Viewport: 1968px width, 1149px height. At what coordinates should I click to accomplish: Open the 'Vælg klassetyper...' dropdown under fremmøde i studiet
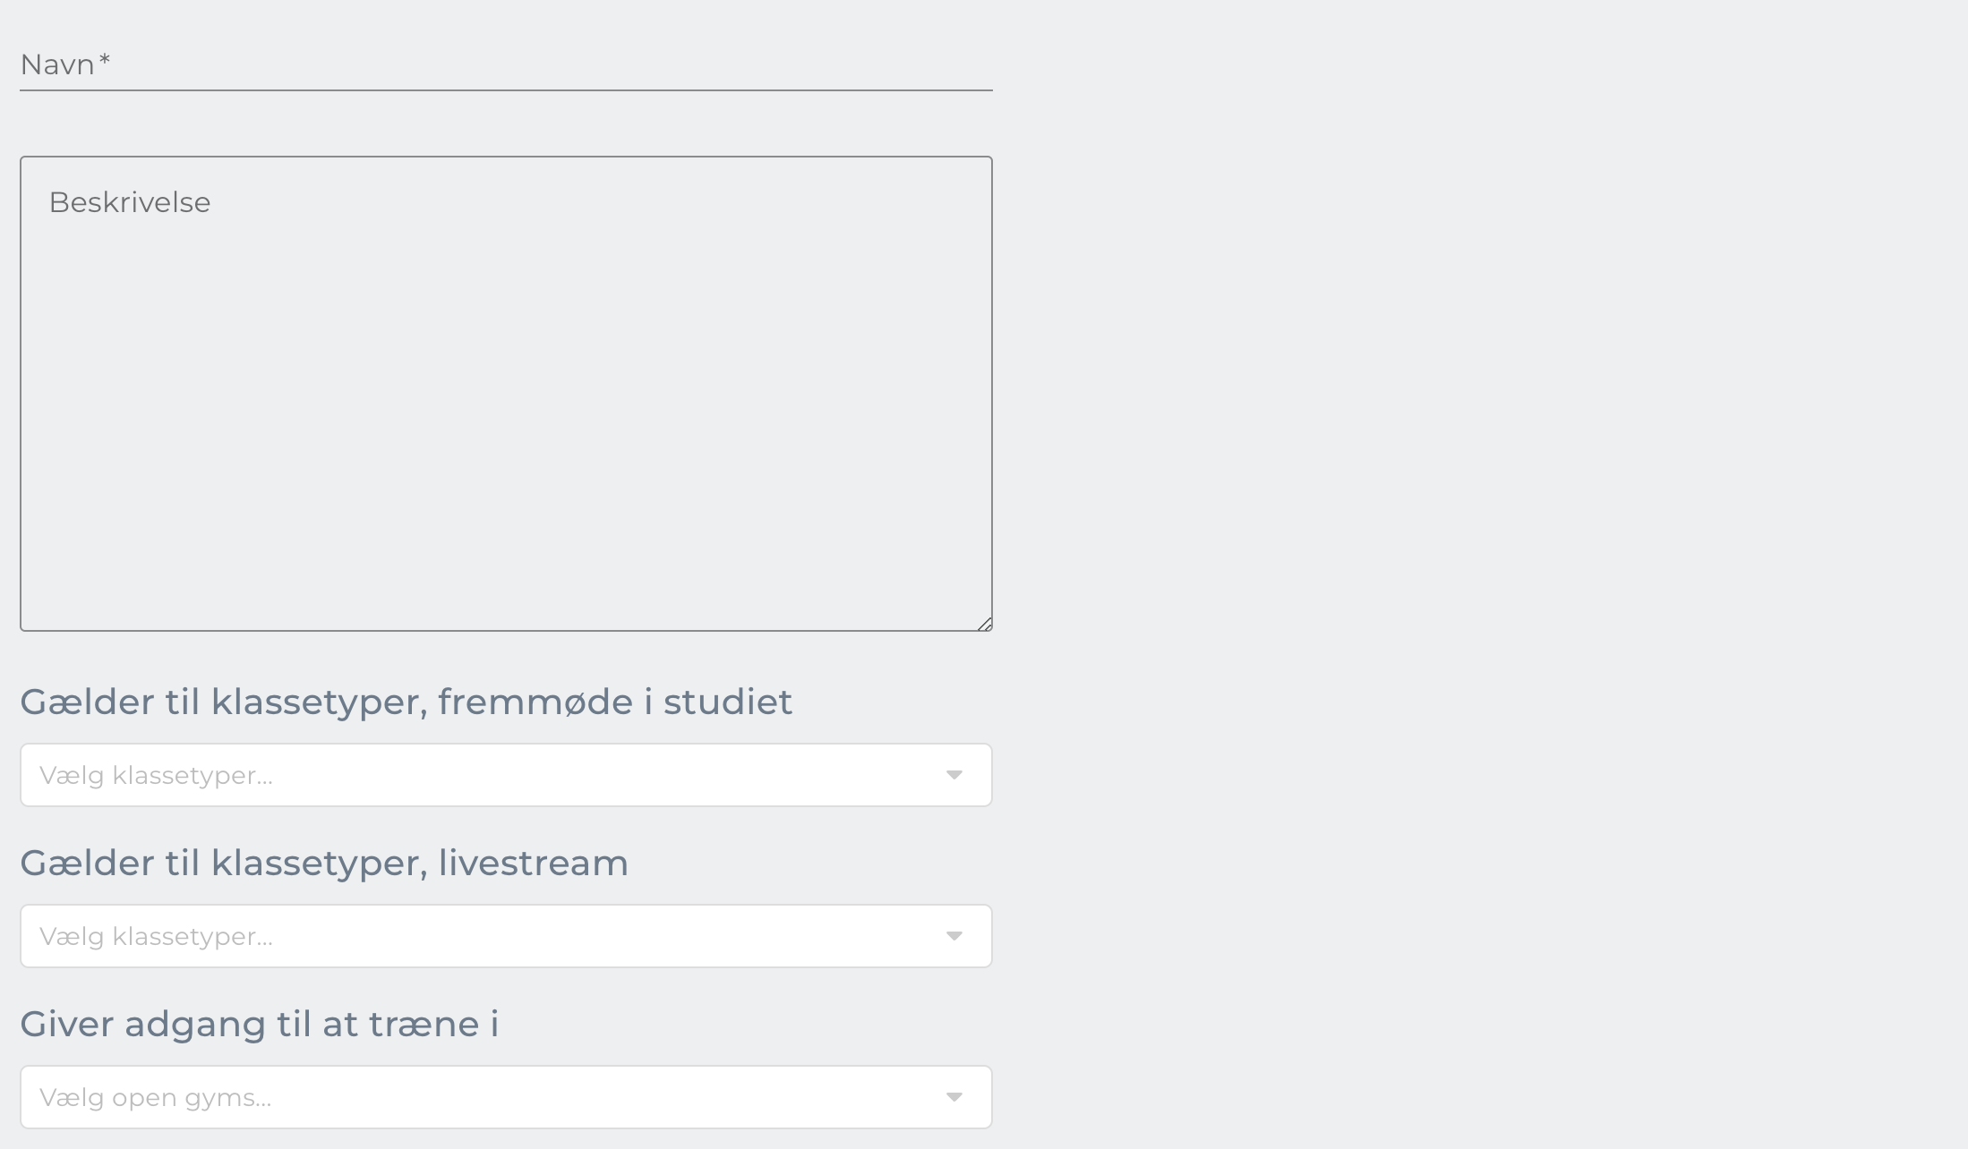(x=506, y=775)
